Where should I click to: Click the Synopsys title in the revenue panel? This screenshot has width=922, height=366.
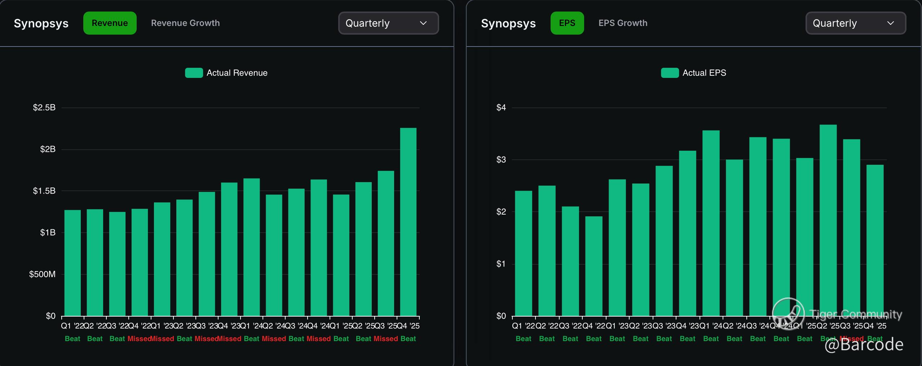(41, 23)
